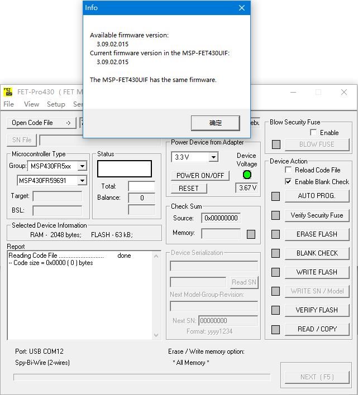The image size is (358, 395).
Task: Start AUTO PROG. action
Action: pyautogui.click(x=317, y=196)
